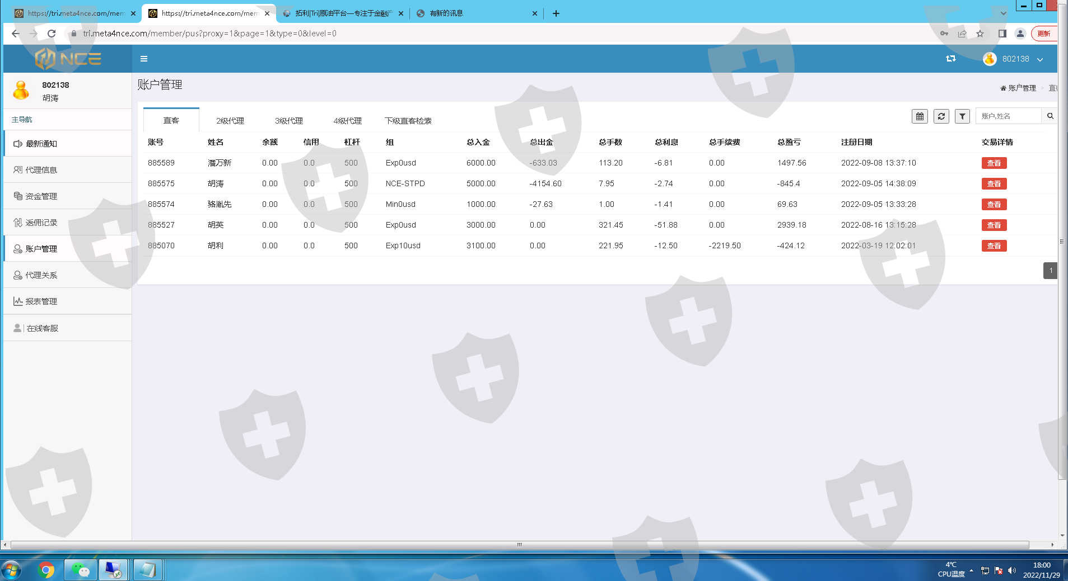Open the browser tab list chevron
Image resolution: width=1068 pixels, height=581 pixels.
point(1003,13)
